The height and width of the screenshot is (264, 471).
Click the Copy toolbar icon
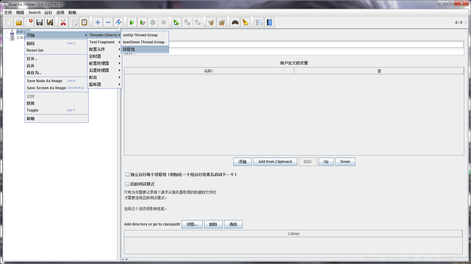click(x=74, y=22)
